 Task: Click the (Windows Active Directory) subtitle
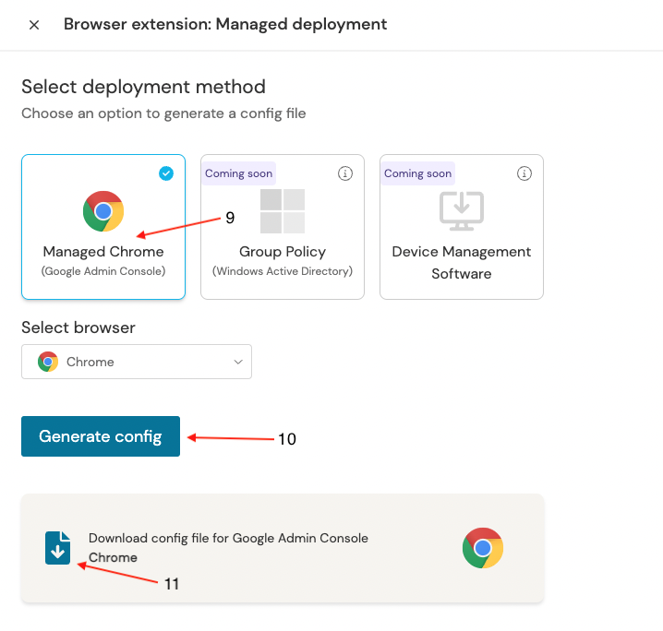pos(283,271)
